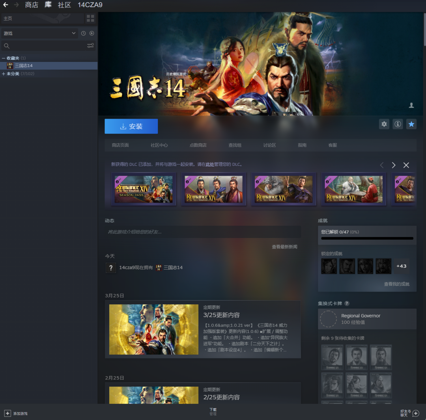
Task: Click the recent activity clock icon
Action: pos(83,33)
